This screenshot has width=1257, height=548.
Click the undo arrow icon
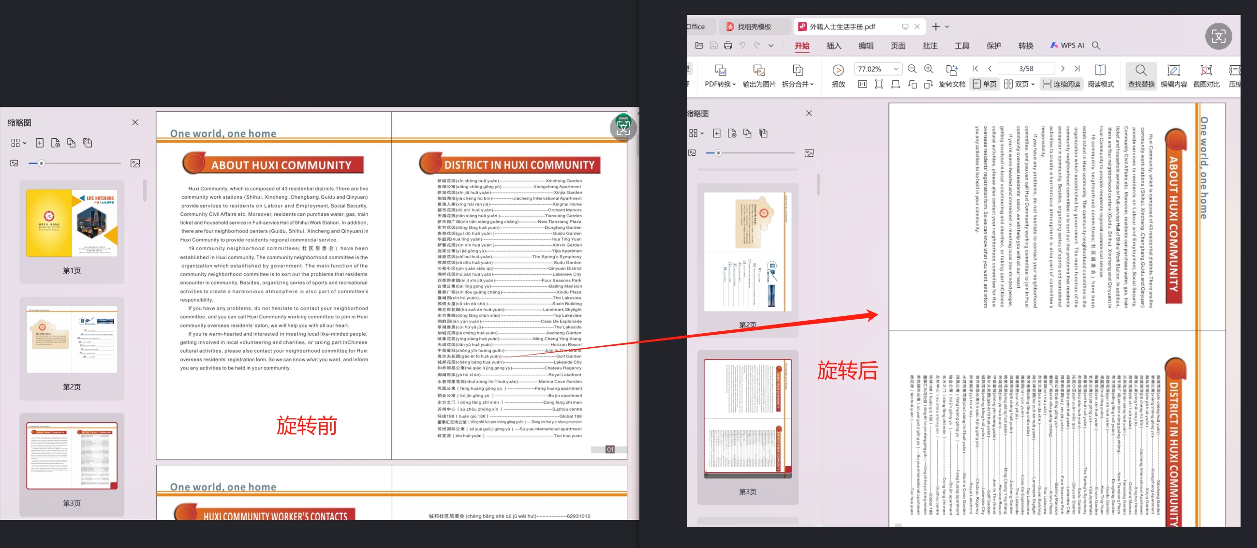click(x=742, y=45)
